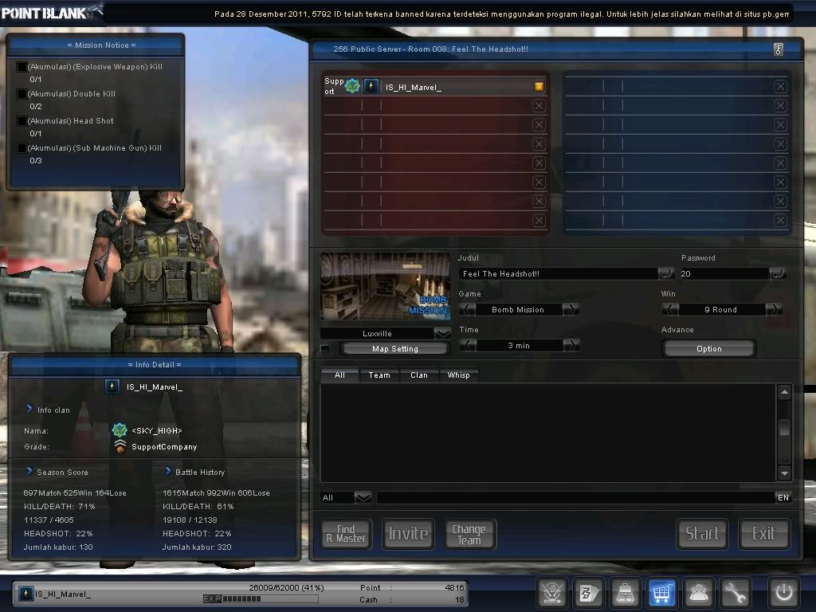The image size is (816, 612).
Task: Click the SupportCompany grade icon
Action: click(120, 446)
